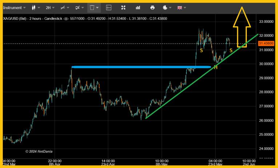Click the bar chart volume icon
Viewport: 278px width, 168px height.
[x=138, y=8]
